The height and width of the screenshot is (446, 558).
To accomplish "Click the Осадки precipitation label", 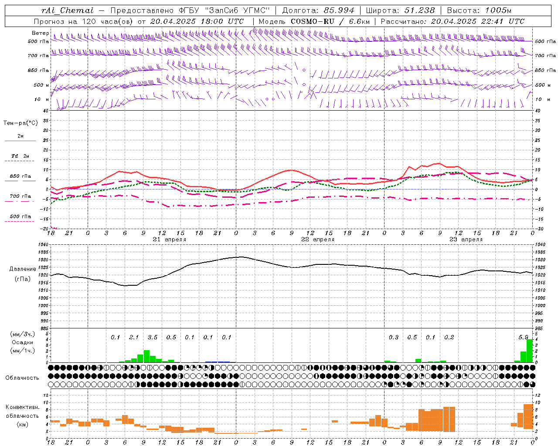I will click(22, 342).
